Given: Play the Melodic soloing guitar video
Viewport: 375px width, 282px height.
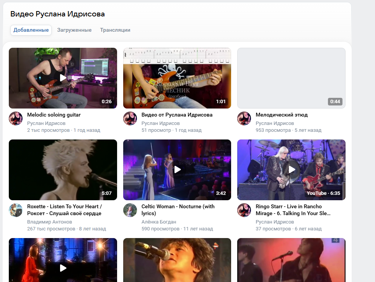Looking at the screenshot, I should 63,78.
